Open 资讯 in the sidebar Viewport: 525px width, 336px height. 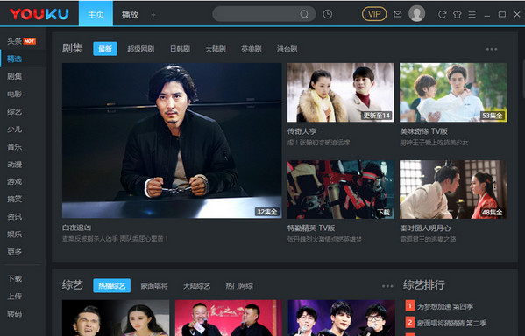click(14, 217)
